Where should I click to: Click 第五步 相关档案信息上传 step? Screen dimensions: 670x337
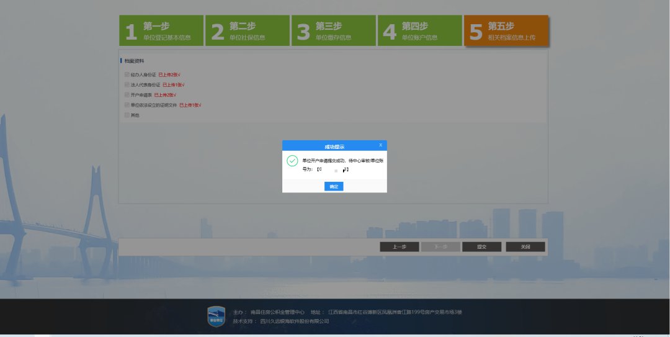[x=506, y=31]
